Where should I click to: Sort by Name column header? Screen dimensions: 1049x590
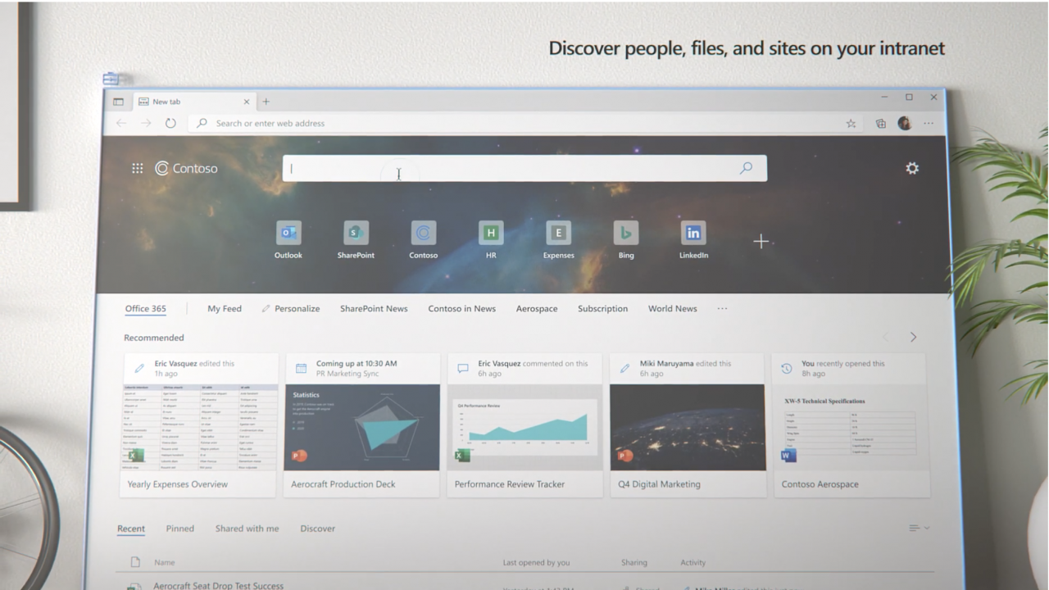165,562
